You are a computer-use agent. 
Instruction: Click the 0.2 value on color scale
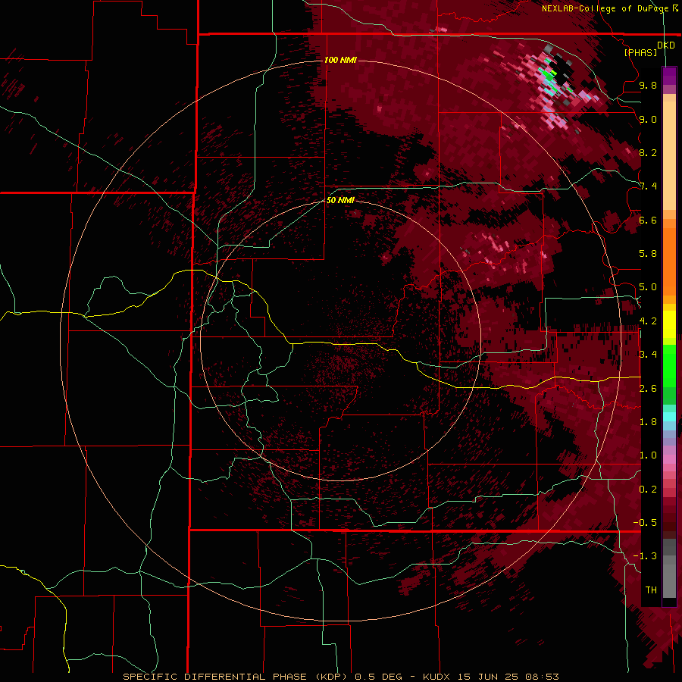[648, 490]
